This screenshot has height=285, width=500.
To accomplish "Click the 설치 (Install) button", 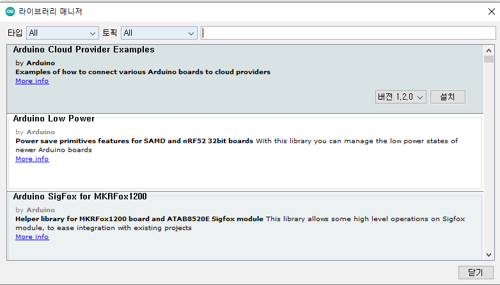I will [448, 97].
